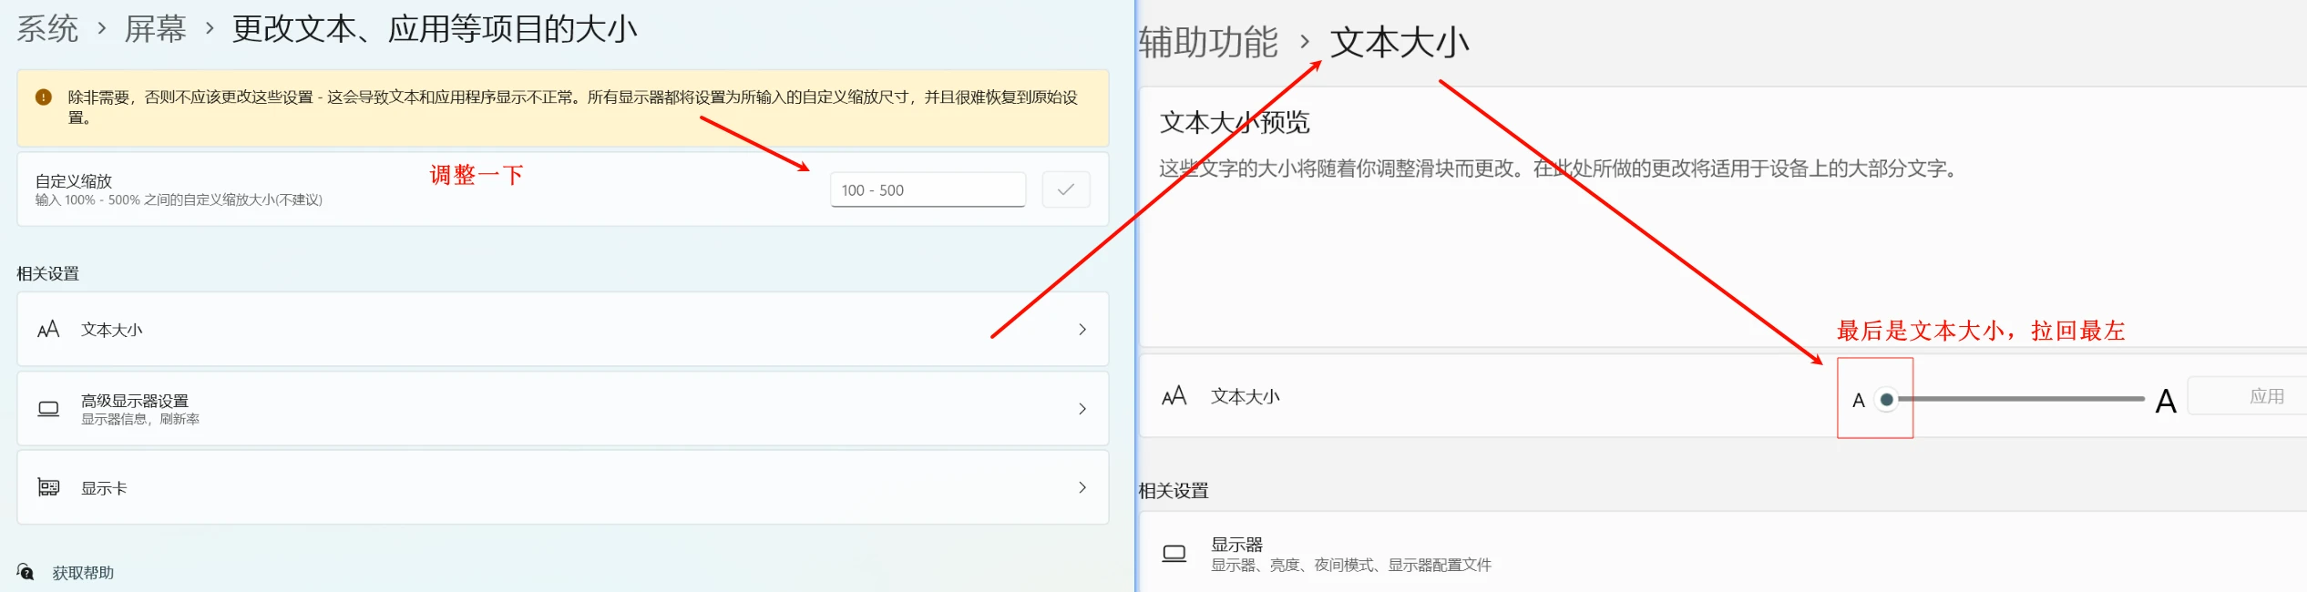Click the AA icon beside left 文本大小

click(48, 329)
